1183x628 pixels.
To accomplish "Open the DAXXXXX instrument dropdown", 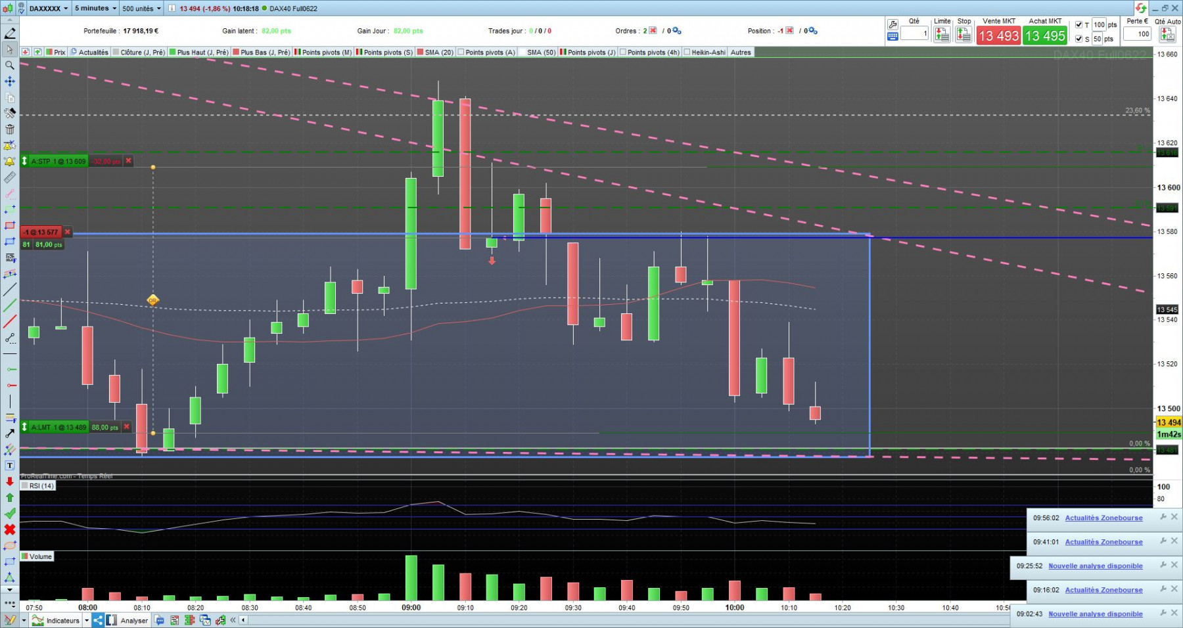I will click(x=49, y=9).
